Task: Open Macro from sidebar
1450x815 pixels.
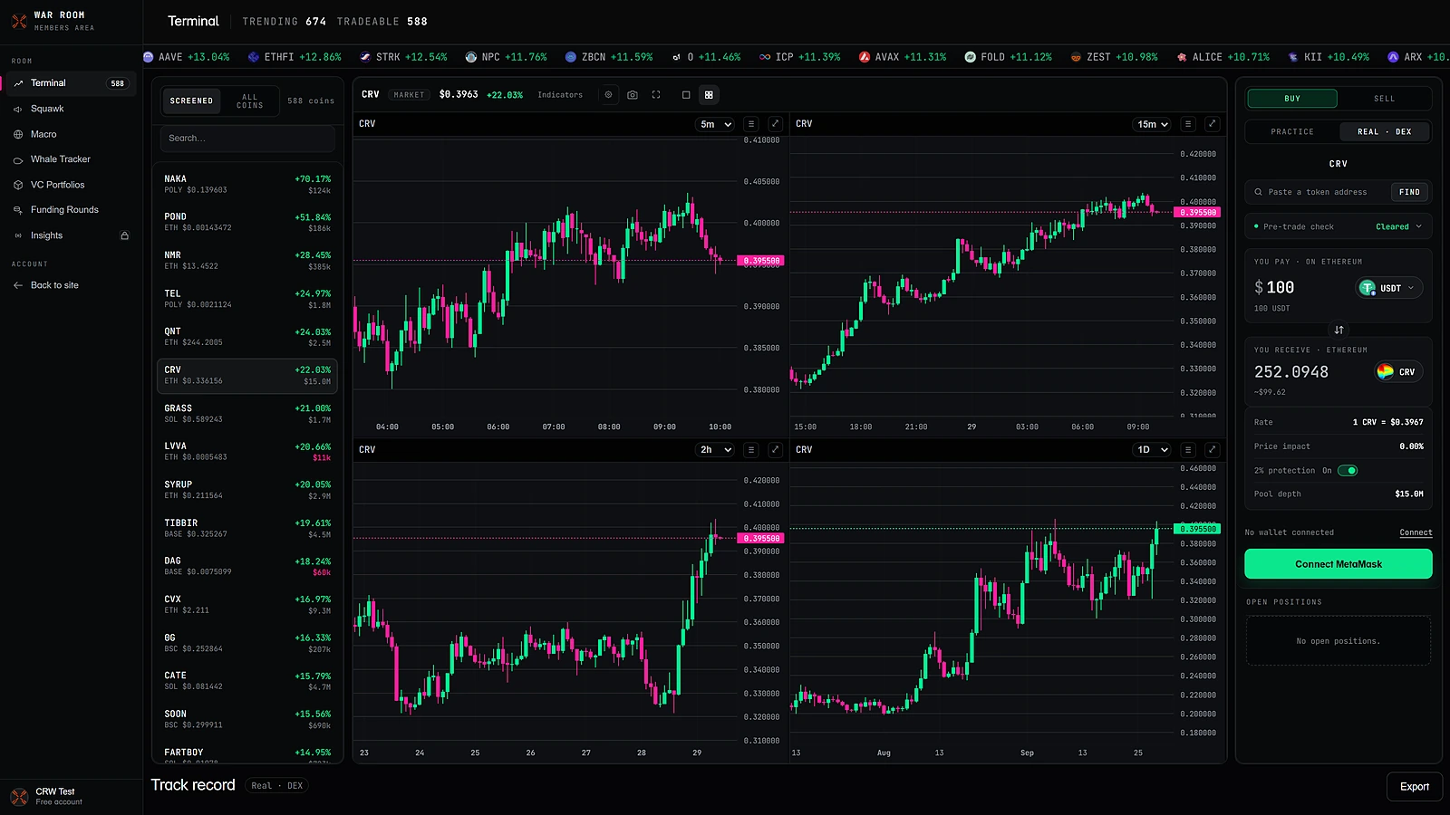Action: (71, 134)
